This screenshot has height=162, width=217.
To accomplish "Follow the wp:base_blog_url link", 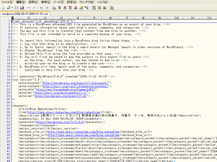I will [x=84, y=135].
